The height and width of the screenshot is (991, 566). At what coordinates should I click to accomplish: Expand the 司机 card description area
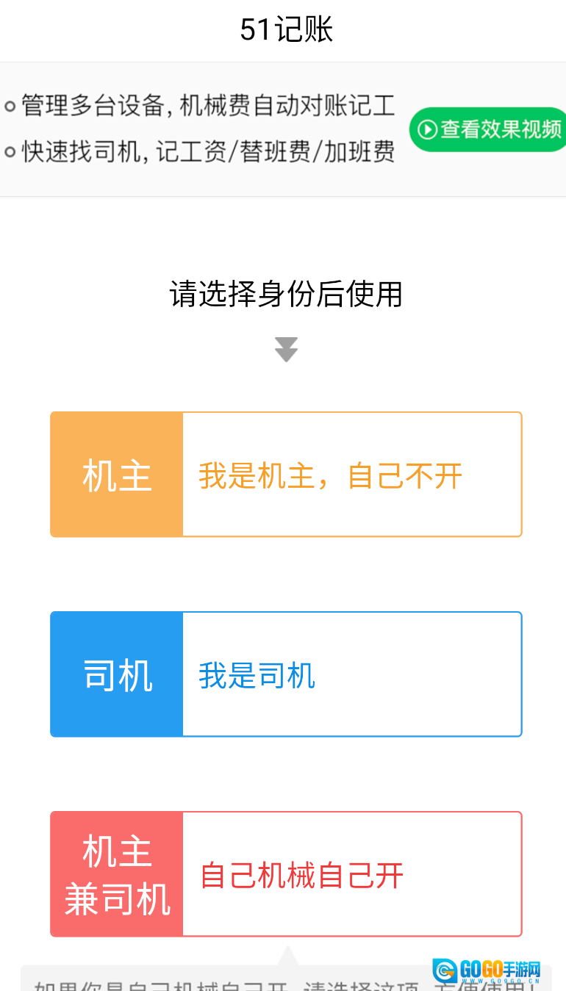click(353, 674)
